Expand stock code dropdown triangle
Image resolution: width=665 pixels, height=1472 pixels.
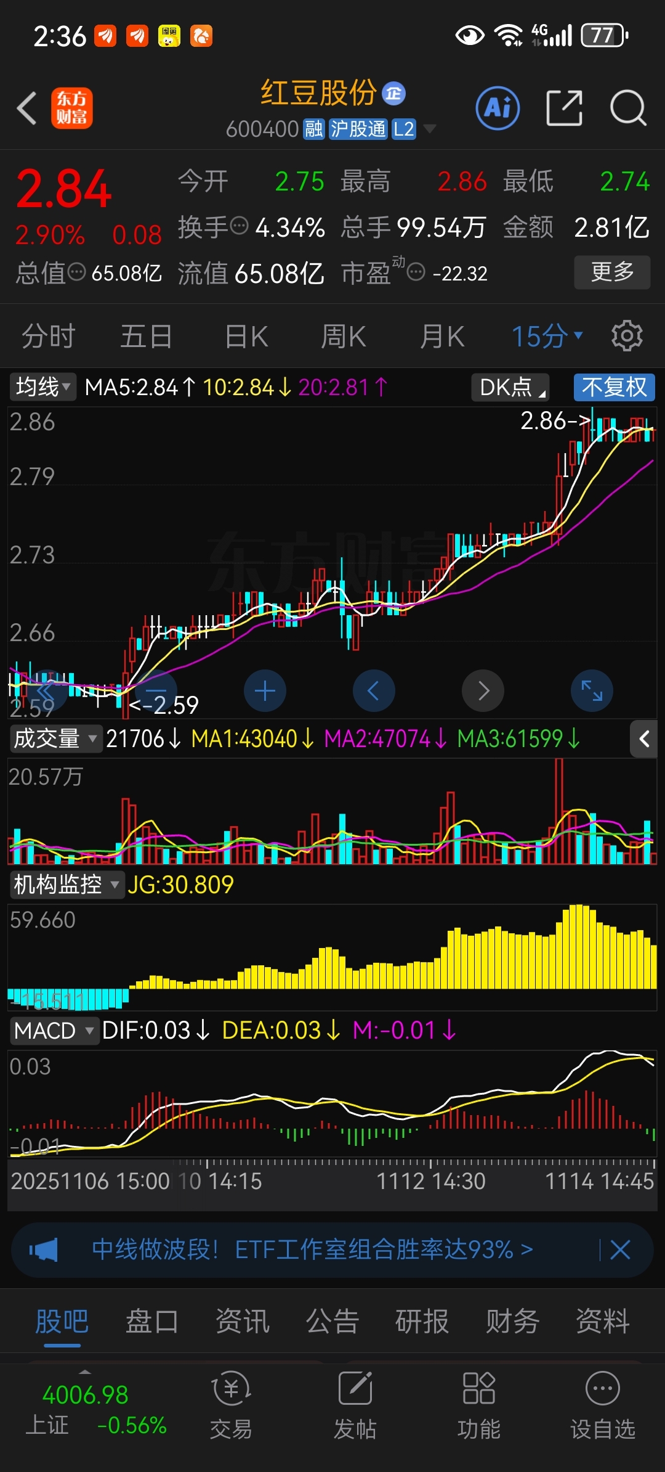tap(430, 129)
